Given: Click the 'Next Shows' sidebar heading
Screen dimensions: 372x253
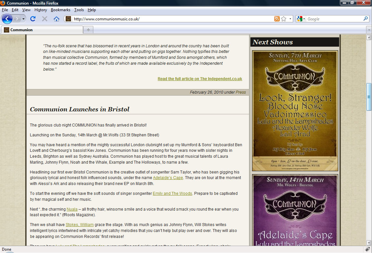Looking at the screenshot, I should click(x=273, y=42).
